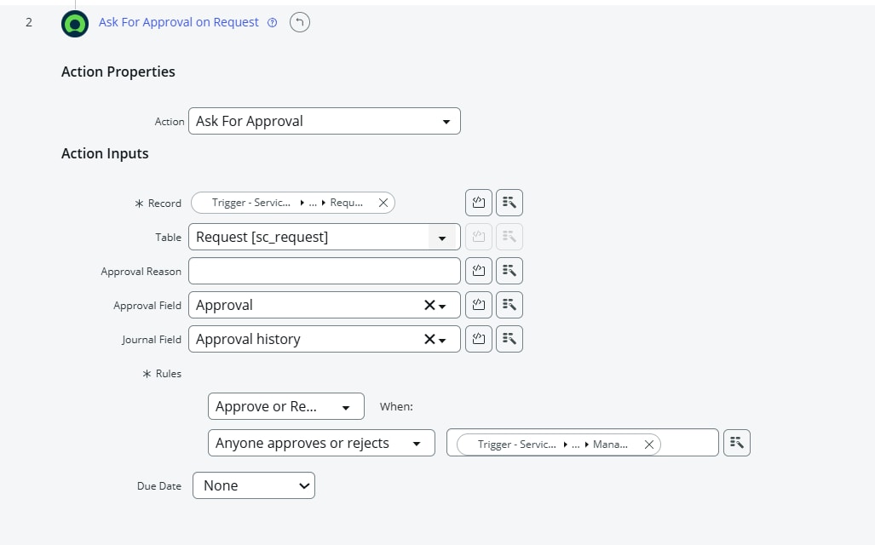Open data pill picker for Record field

509,203
